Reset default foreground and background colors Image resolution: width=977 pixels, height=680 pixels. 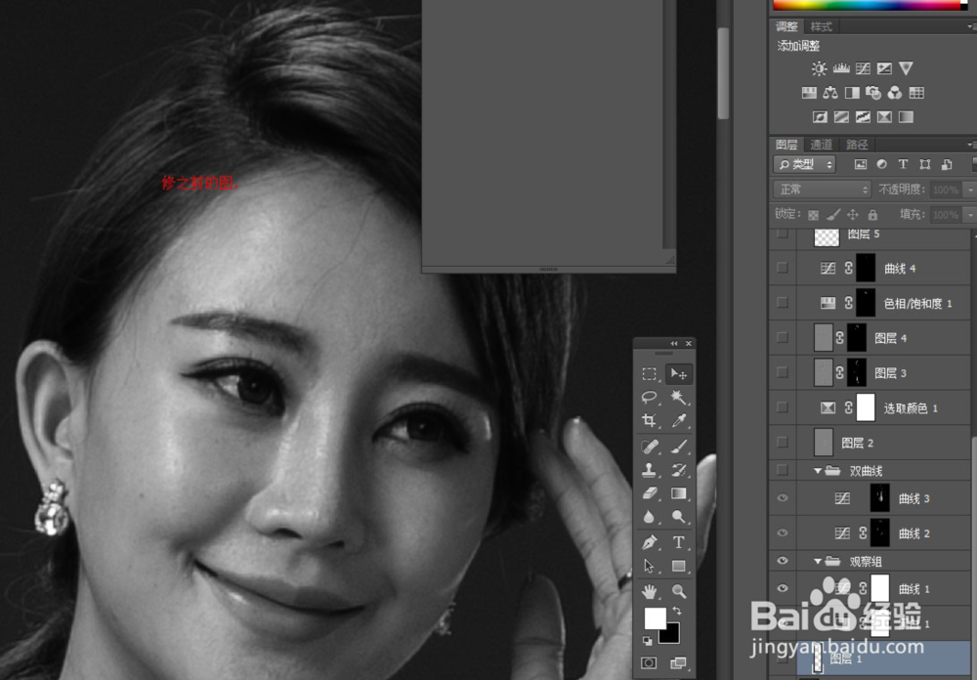click(x=648, y=640)
